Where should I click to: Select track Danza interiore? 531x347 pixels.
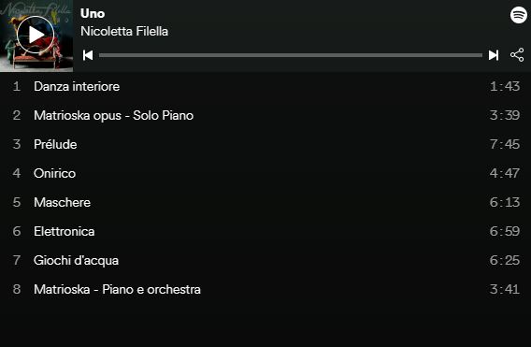pos(265,86)
